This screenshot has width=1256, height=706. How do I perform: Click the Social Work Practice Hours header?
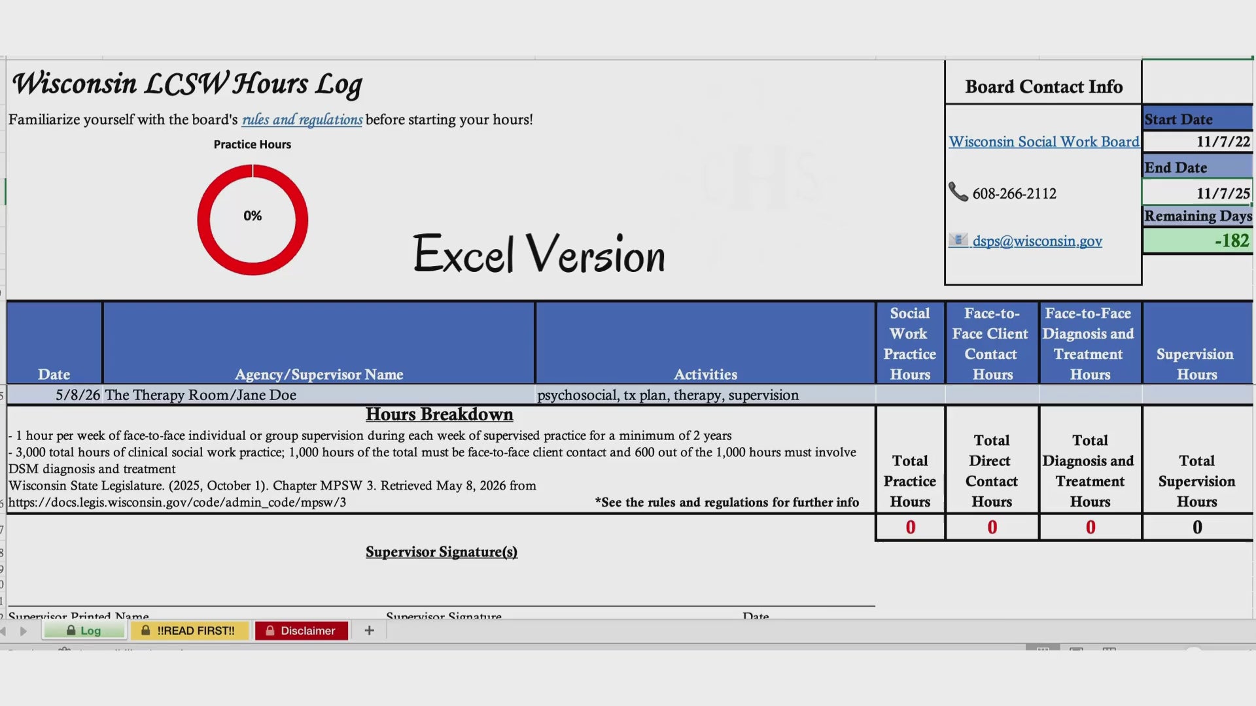(910, 343)
